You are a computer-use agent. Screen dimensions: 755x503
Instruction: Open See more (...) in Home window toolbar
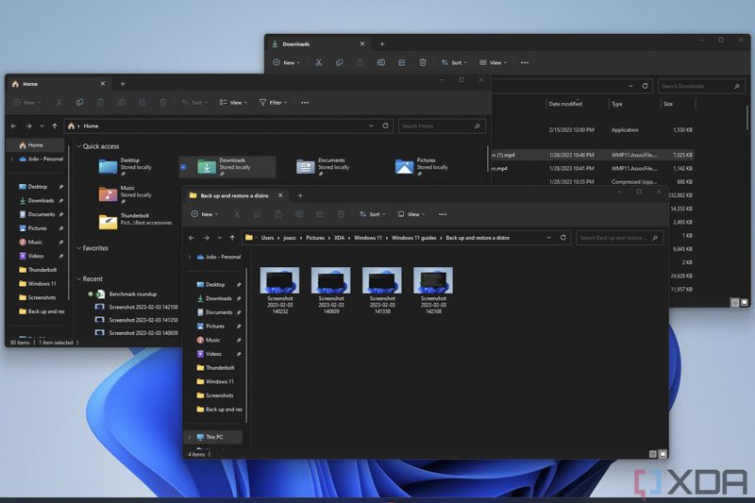pos(305,103)
